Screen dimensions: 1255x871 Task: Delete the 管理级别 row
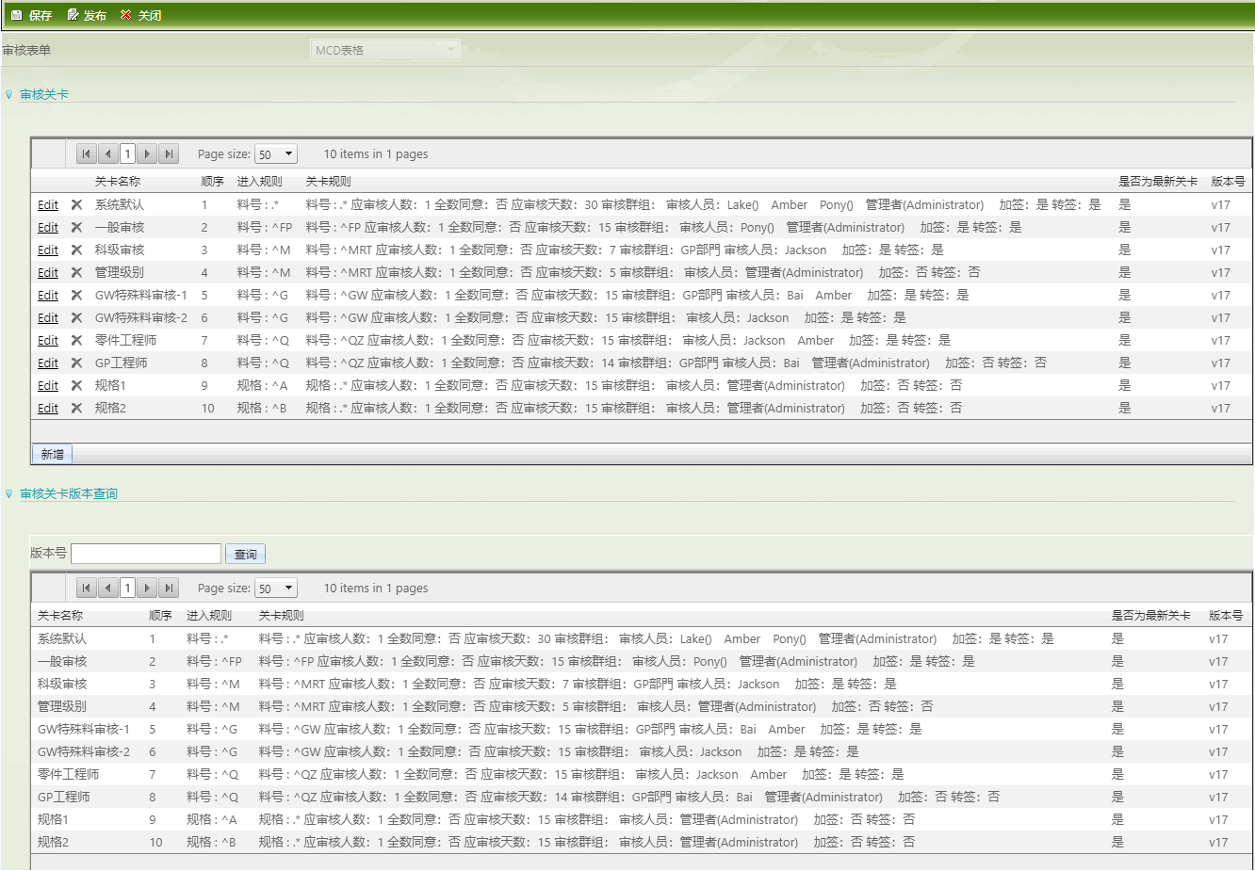coord(76,272)
